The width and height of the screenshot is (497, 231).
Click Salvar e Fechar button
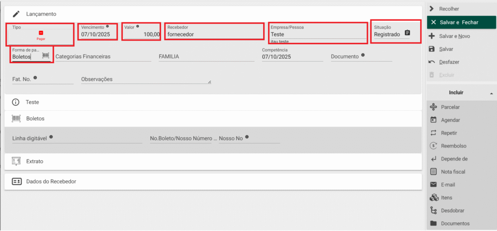458,22
